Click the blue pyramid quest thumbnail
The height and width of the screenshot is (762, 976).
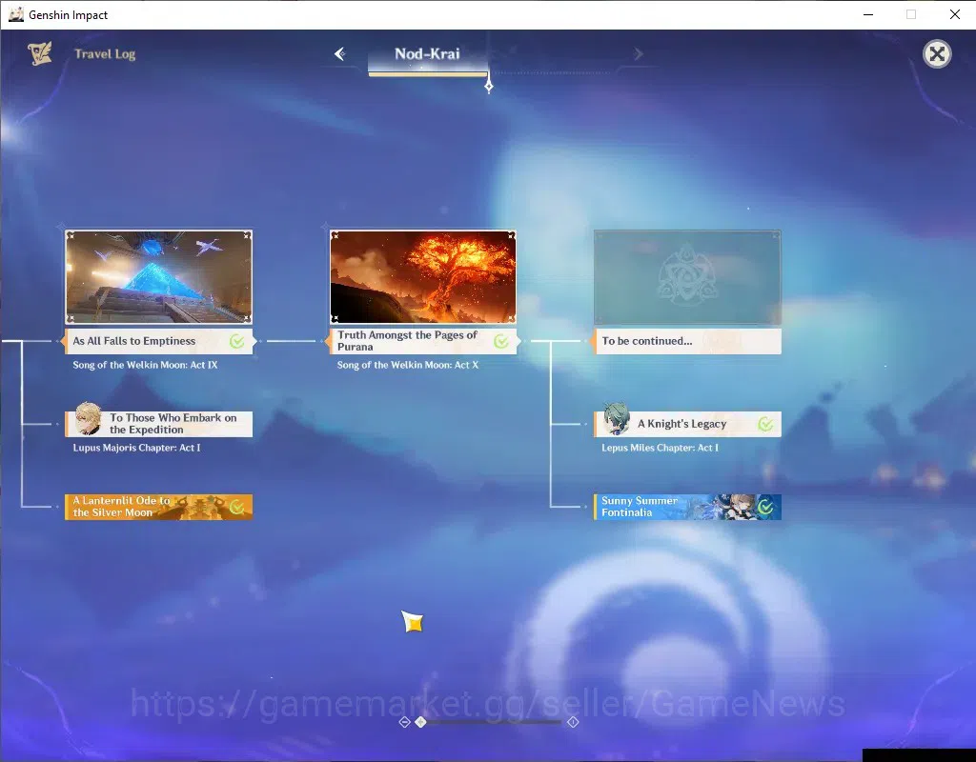click(x=159, y=277)
